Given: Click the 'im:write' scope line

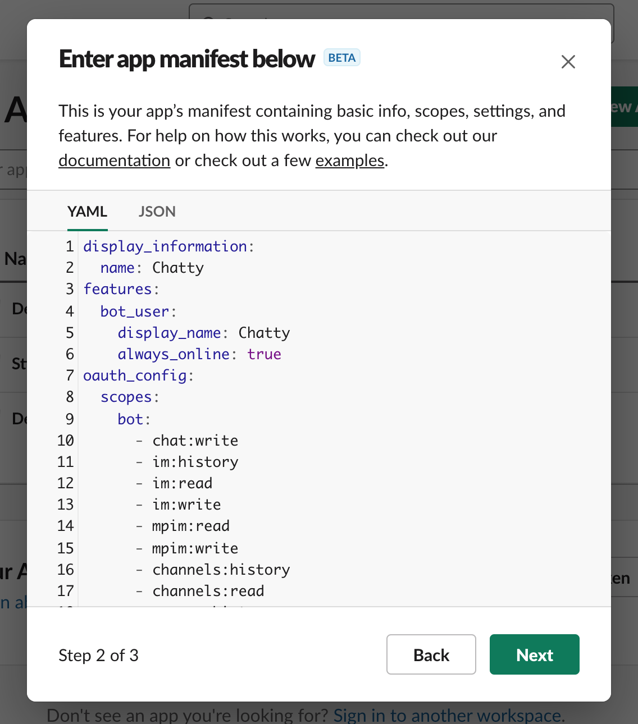Looking at the screenshot, I should (178, 505).
